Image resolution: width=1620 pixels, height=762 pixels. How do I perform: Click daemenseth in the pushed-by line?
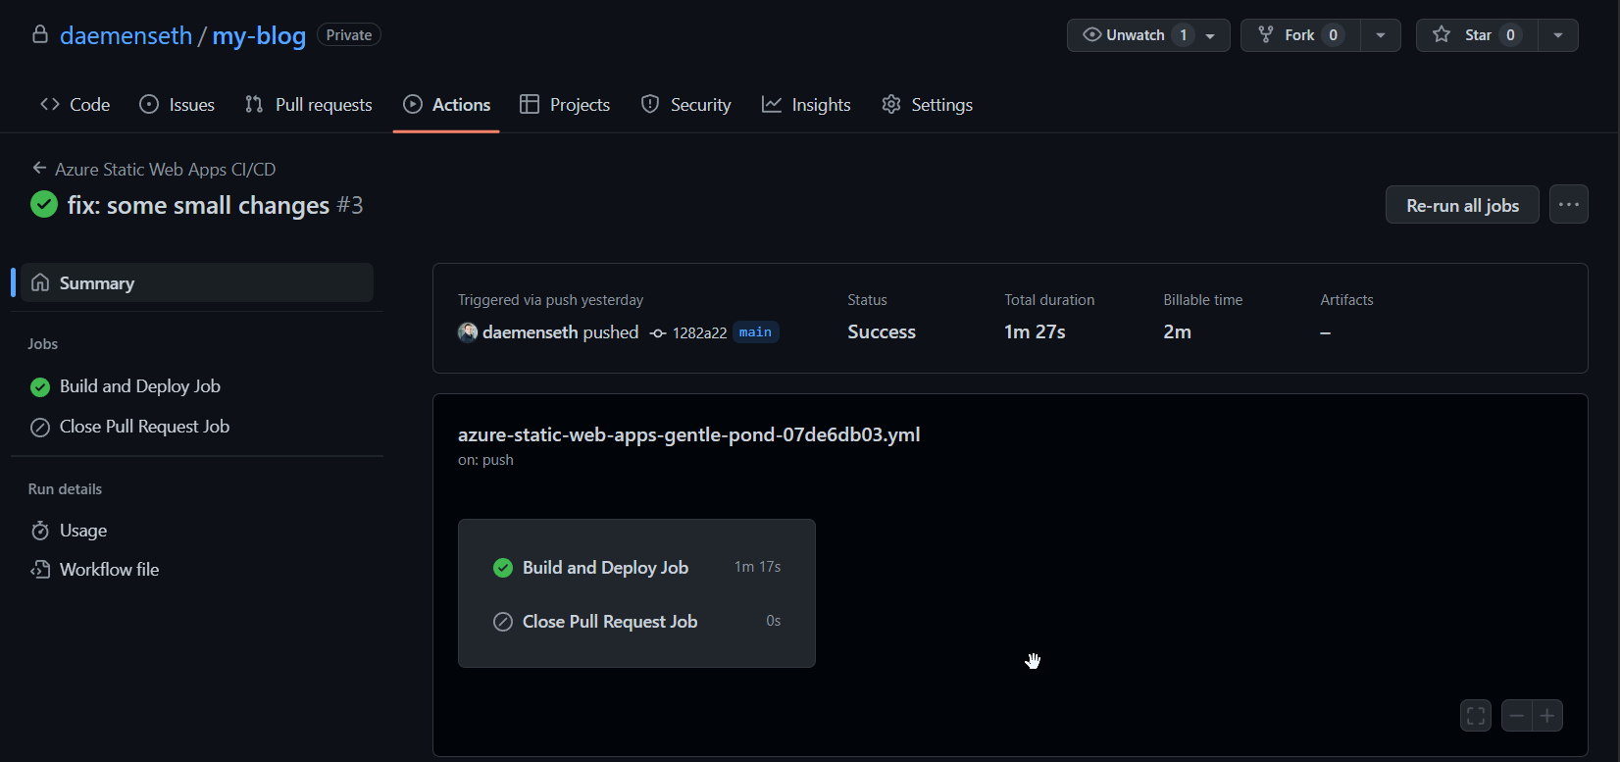(530, 332)
